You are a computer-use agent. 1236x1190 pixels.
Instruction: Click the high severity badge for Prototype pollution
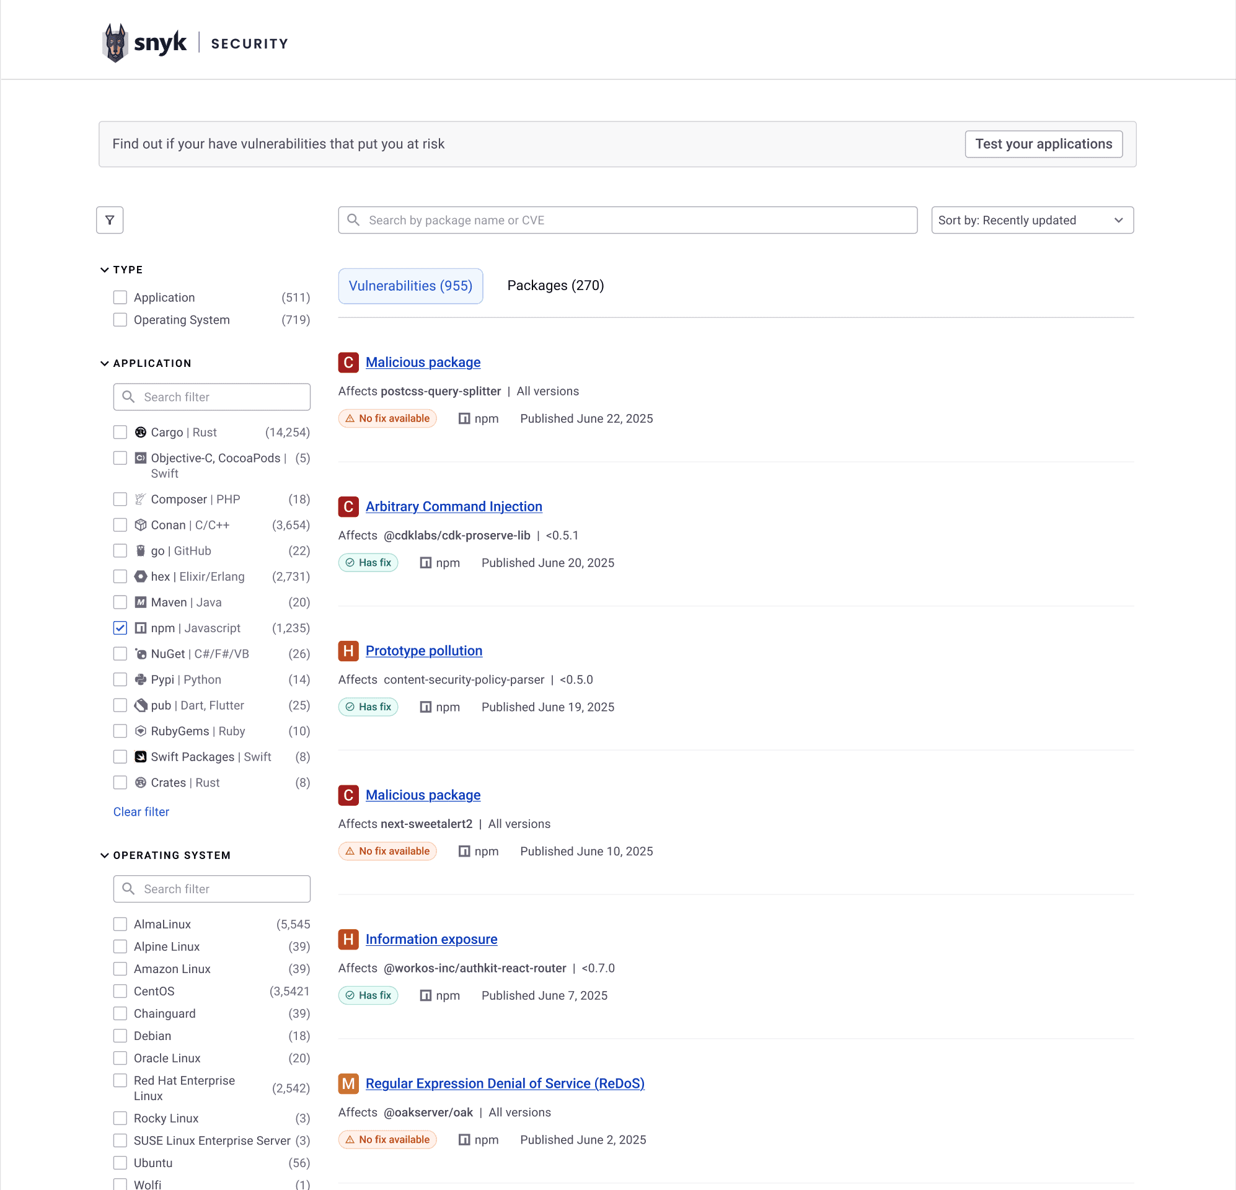(348, 651)
